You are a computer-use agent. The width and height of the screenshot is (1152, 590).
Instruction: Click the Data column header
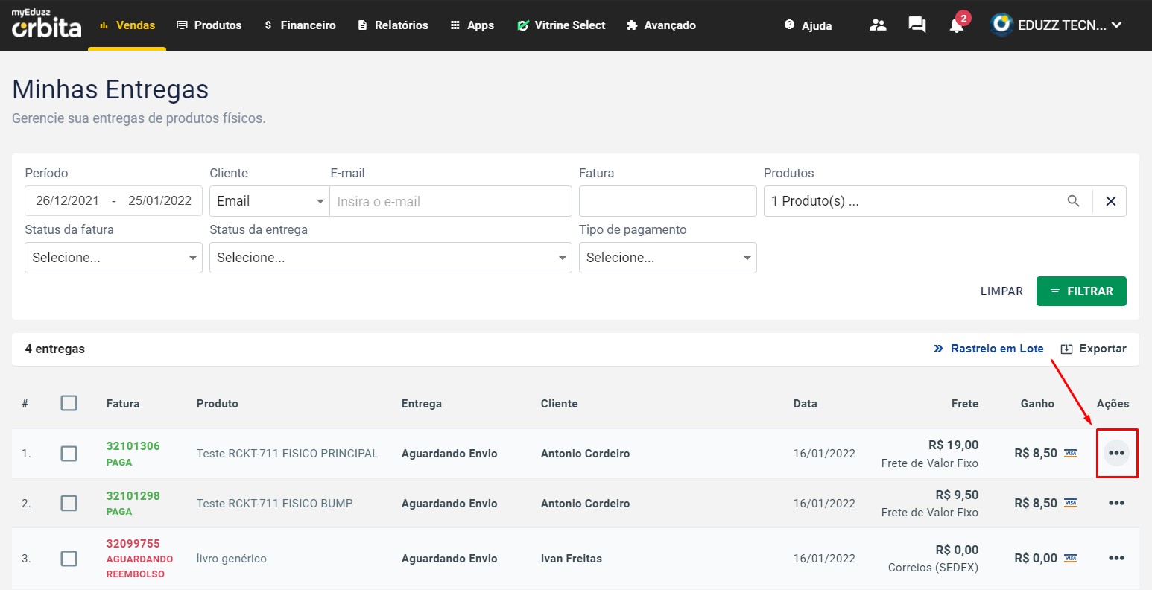point(806,404)
